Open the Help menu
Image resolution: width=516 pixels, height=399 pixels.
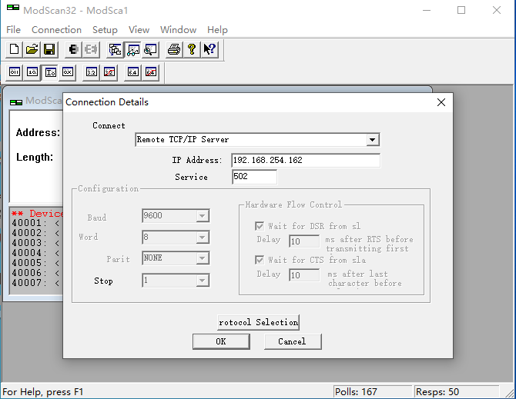(x=217, y=30)
